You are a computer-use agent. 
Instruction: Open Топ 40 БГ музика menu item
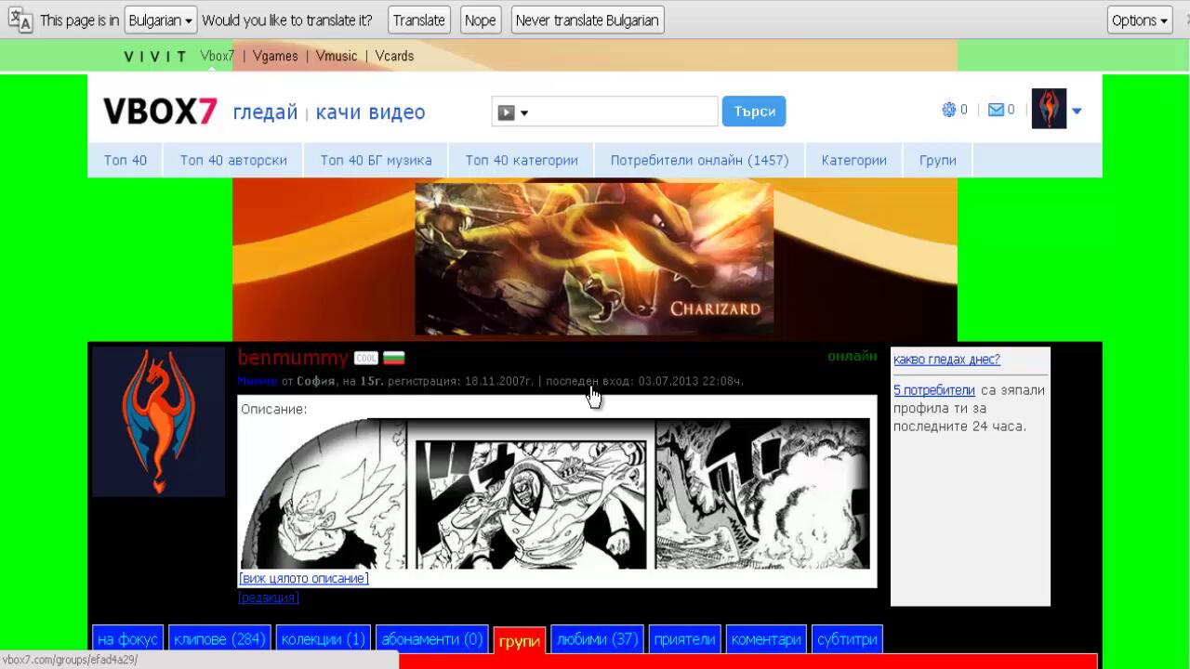376,160
